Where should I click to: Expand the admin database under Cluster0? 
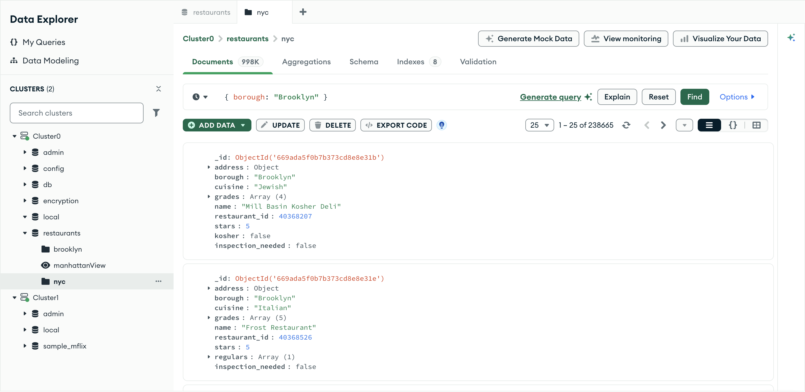coord(25,152)
